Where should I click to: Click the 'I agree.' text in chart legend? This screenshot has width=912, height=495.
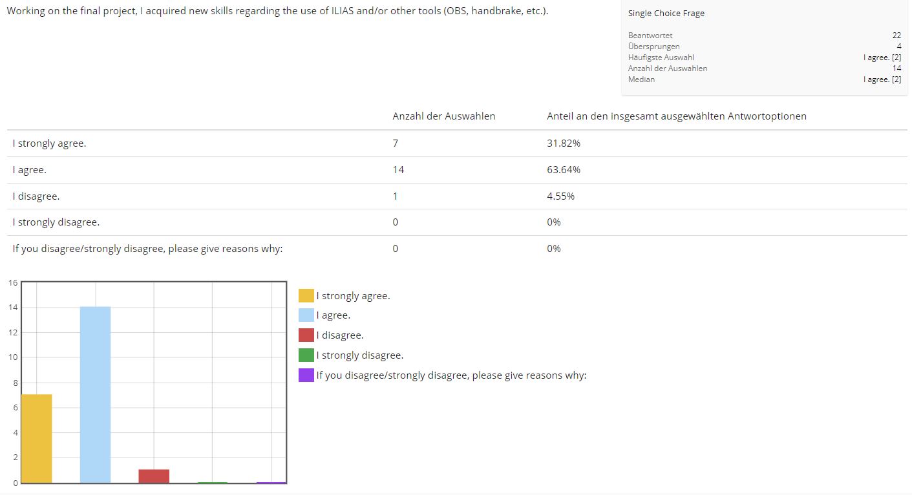tap(334, 315)
